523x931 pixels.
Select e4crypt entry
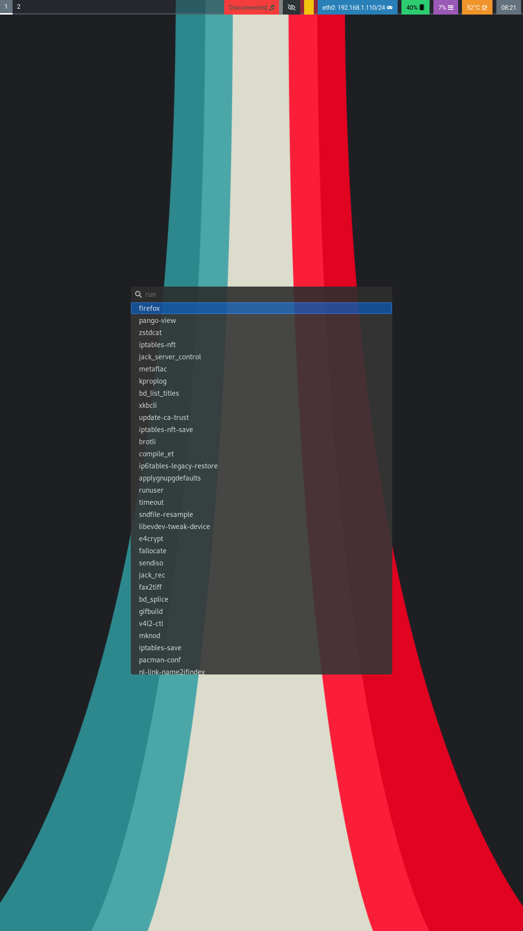[261, 539]
